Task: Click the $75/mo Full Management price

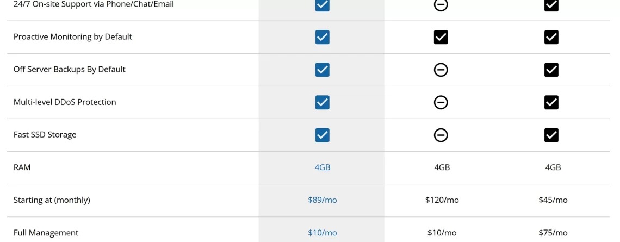Action: tap(553, 233)
